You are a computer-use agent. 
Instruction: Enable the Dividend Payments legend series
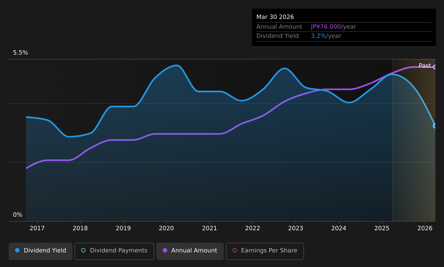tap(114, 251)
